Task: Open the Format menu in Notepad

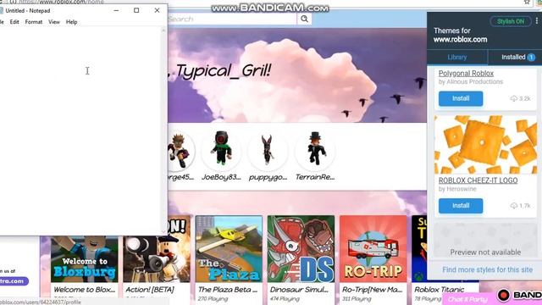Action: tap(34, 22)
